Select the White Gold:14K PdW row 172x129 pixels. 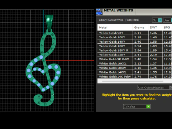click(x=135, y=77)
